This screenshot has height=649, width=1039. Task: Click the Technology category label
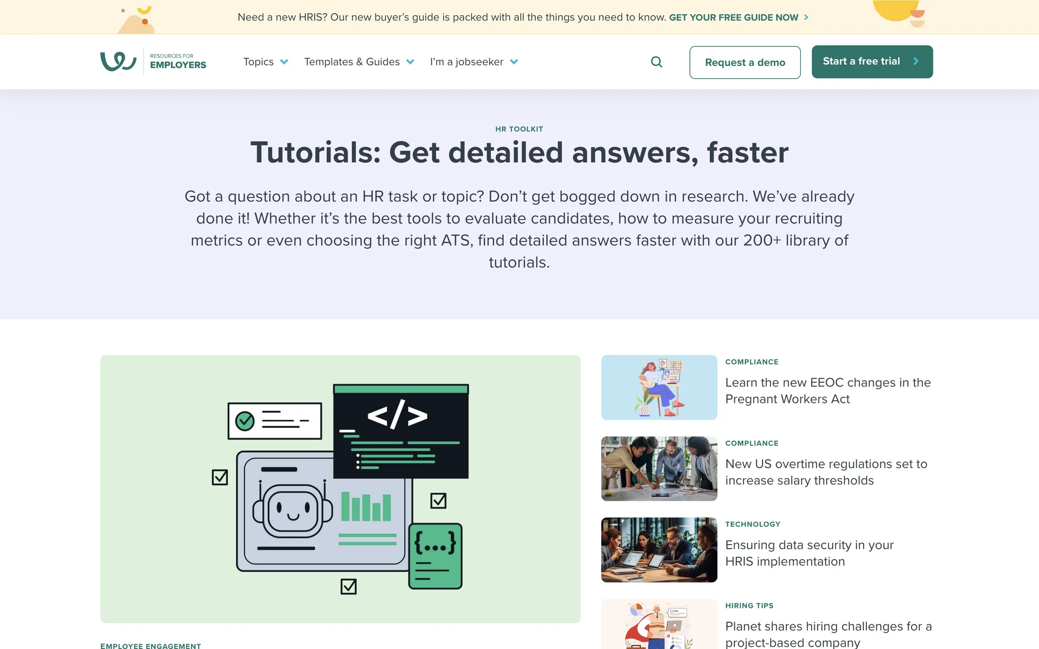coord(752,524)
